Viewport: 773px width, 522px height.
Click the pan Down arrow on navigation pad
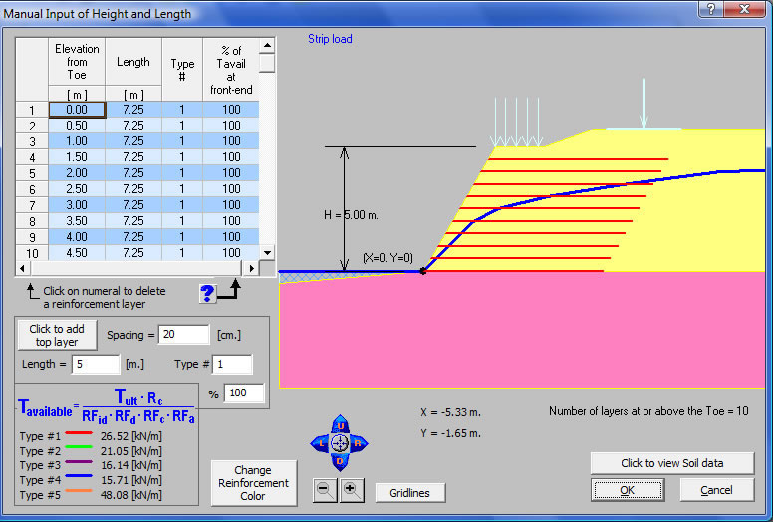341,461
